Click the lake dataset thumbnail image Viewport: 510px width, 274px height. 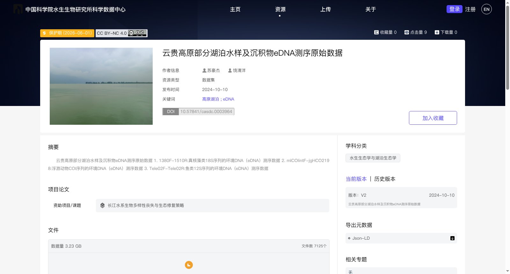pyautogui.click(x=101, y=86)
